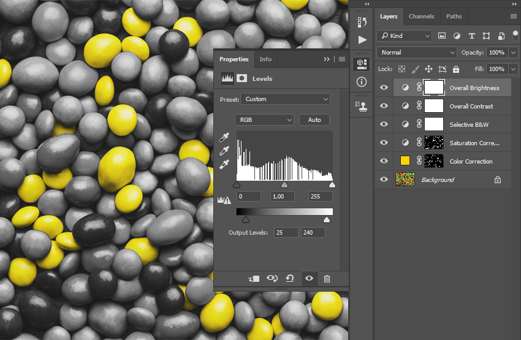Open Layers panel menu icon
521x340 pixels.
coord(514,17)
